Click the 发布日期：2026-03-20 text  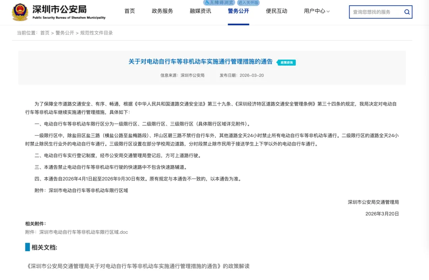pyautogui.click(x=242, y=75)
